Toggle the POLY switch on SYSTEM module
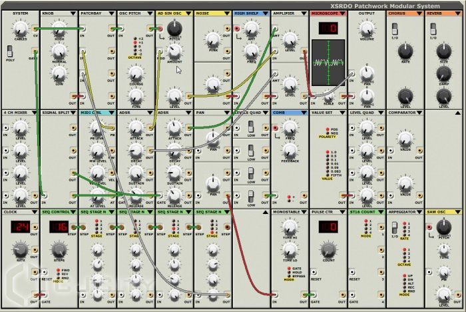This screenshot has width=466, height=312. tap(10, 51)
